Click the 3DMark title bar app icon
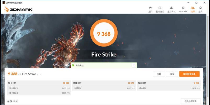 tap(4, 3)
